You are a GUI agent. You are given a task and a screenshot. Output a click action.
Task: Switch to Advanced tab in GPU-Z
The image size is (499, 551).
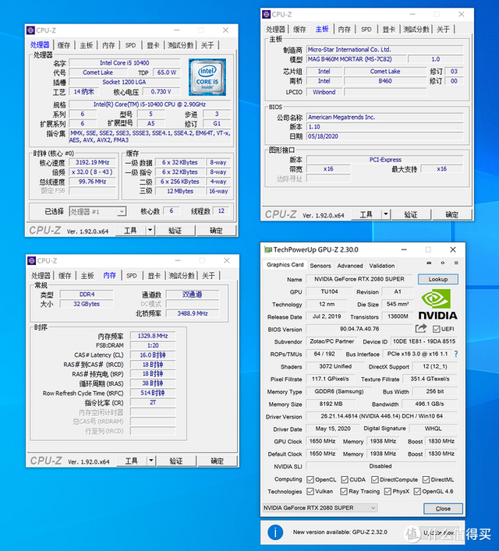pos(350,266)
